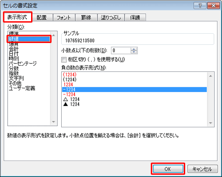Viewport: 222px width, 177px height.
Task: Switch to the フォント tab
Action: [64, 17]
